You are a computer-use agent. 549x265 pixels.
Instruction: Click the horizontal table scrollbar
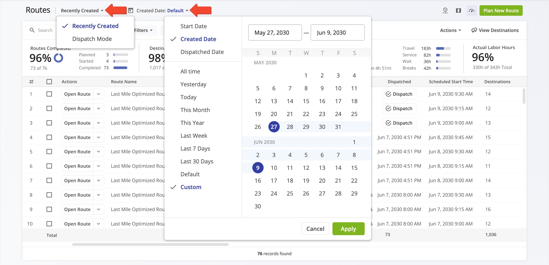pyautogui.click(x=150, y=244)
